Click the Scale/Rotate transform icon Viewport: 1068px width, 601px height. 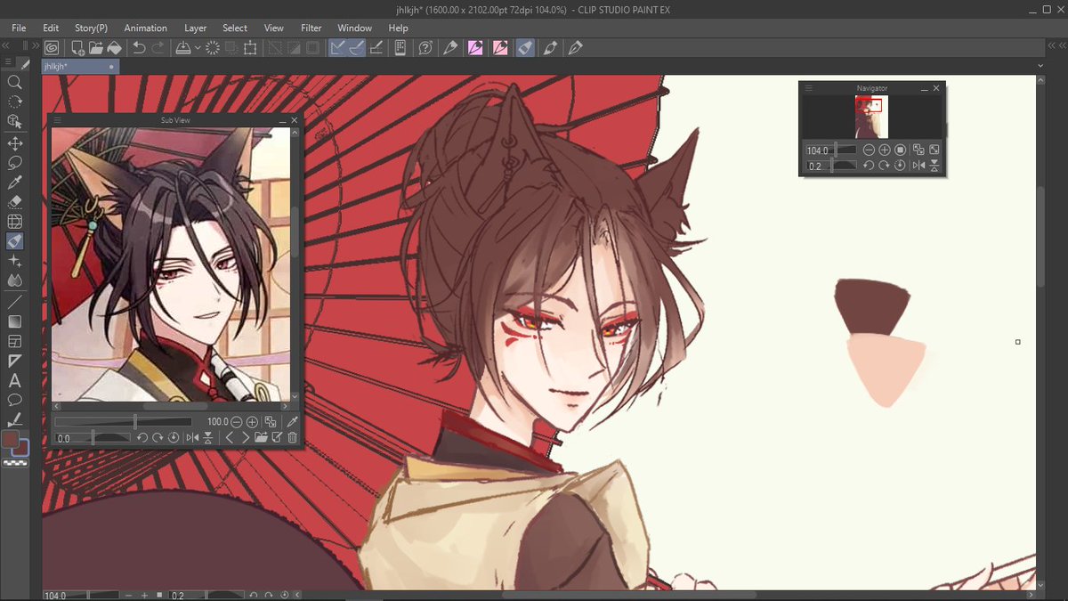(250, 48)
